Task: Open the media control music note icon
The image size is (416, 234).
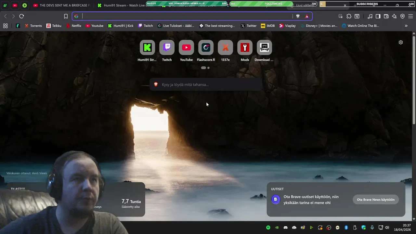Action: click(370, 16)
